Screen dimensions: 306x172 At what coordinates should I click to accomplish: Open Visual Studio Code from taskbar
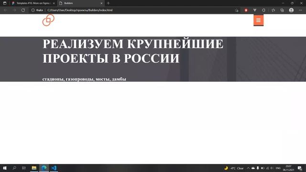pos(54,168)
